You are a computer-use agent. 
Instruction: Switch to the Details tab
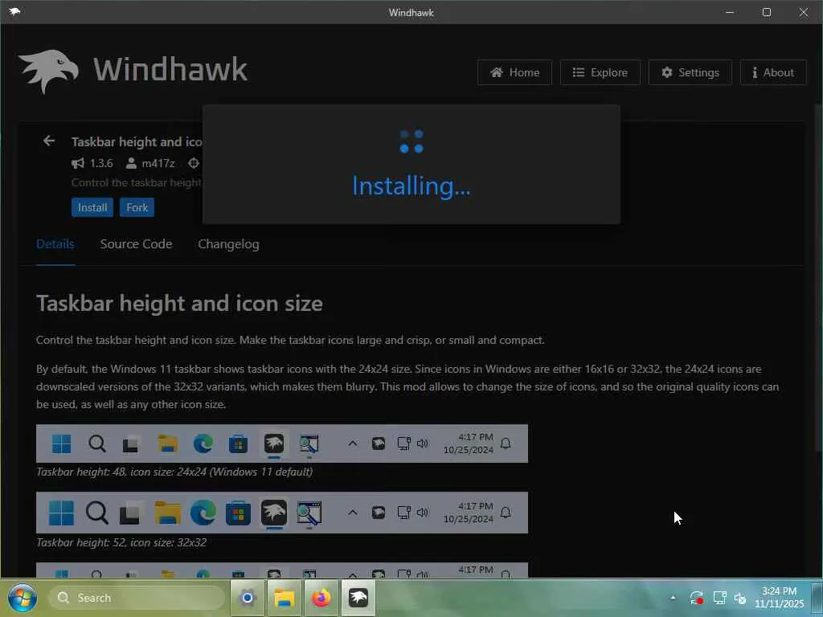[55, 244]
